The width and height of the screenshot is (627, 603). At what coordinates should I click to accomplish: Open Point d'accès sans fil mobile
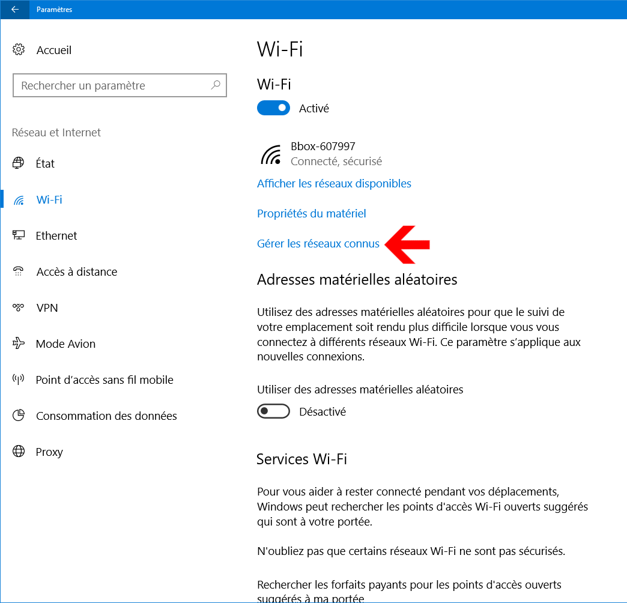tap(104, 380)
